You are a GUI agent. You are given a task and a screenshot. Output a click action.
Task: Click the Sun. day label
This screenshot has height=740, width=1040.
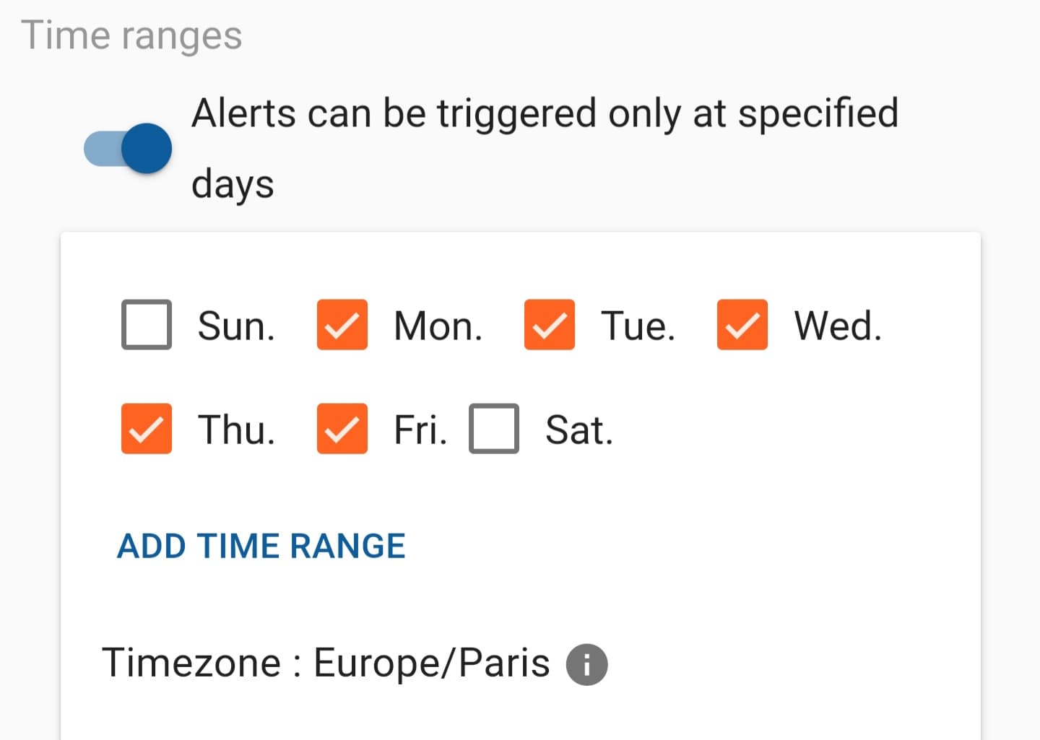(x=237, y=326)
